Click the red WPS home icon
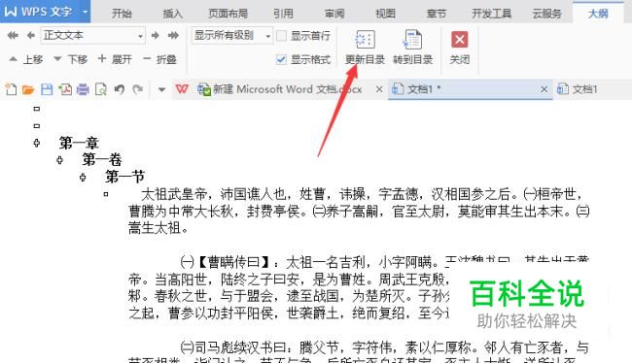The height and width of the screenshot is (363, 632). point(182,89)
